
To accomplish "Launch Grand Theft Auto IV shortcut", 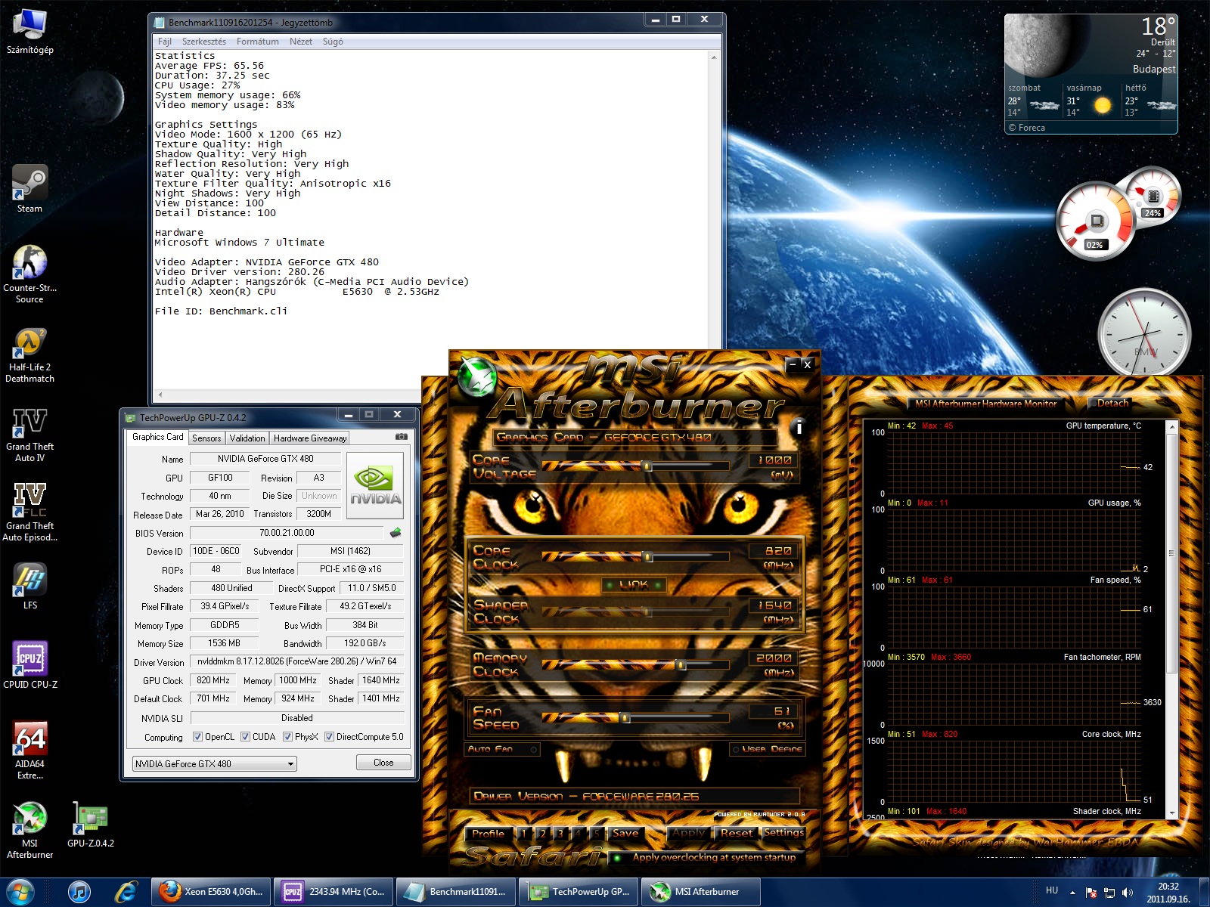I will [x=30, y=435].
